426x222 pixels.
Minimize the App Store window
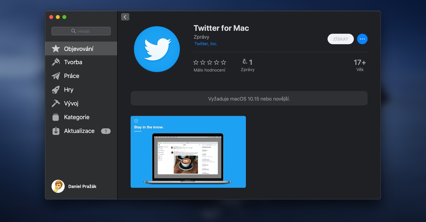coord(58,17)
